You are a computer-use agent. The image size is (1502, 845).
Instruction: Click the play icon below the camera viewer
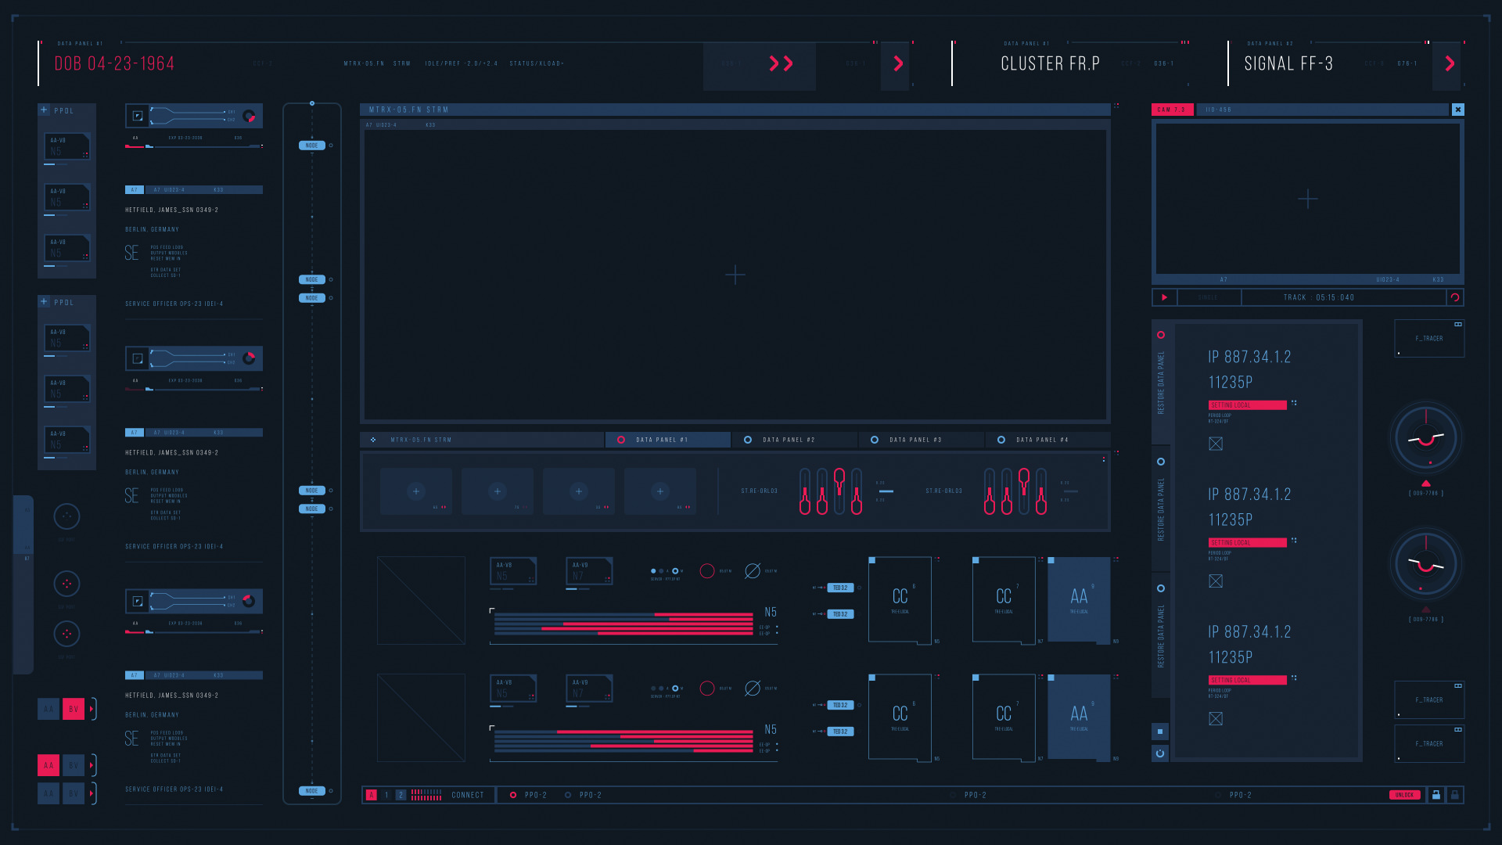tap(1163, 297)
